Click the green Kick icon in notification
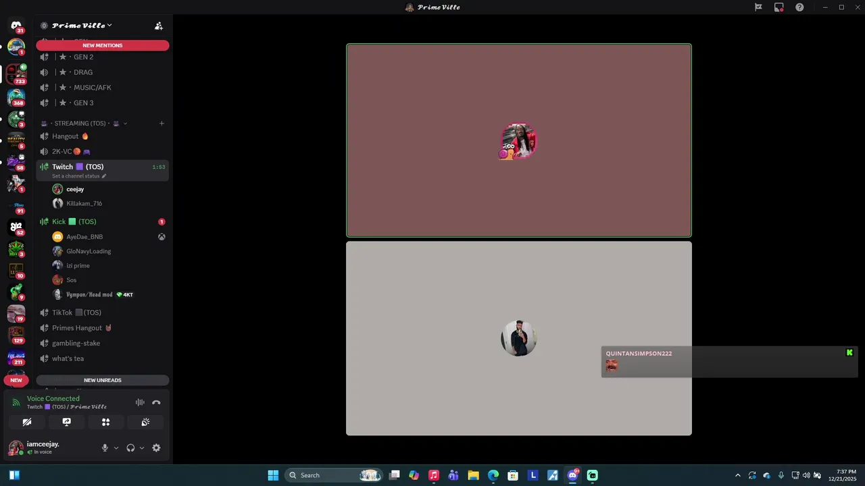Viewport: 865px width, 486px height. tap(849, 352)
